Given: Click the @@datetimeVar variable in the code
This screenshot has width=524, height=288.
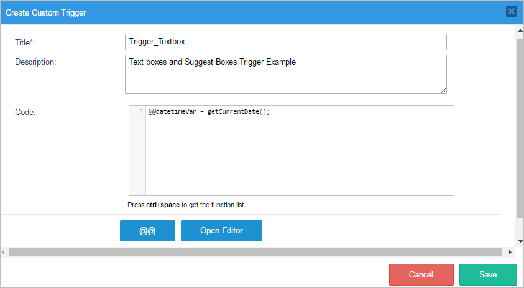Looking at the screenshot, I should click(x=172, y=111).
